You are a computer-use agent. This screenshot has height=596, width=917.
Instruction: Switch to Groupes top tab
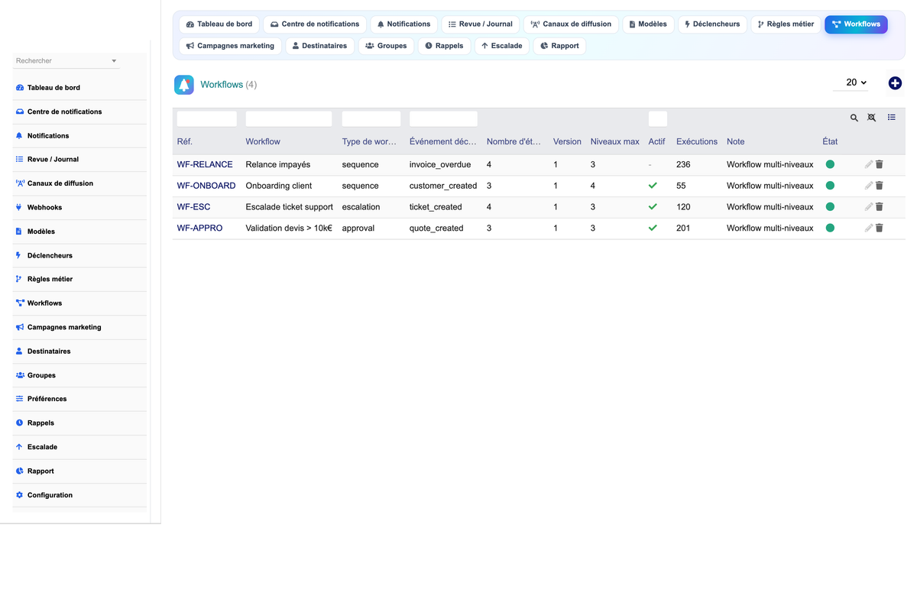click(386, 46)
